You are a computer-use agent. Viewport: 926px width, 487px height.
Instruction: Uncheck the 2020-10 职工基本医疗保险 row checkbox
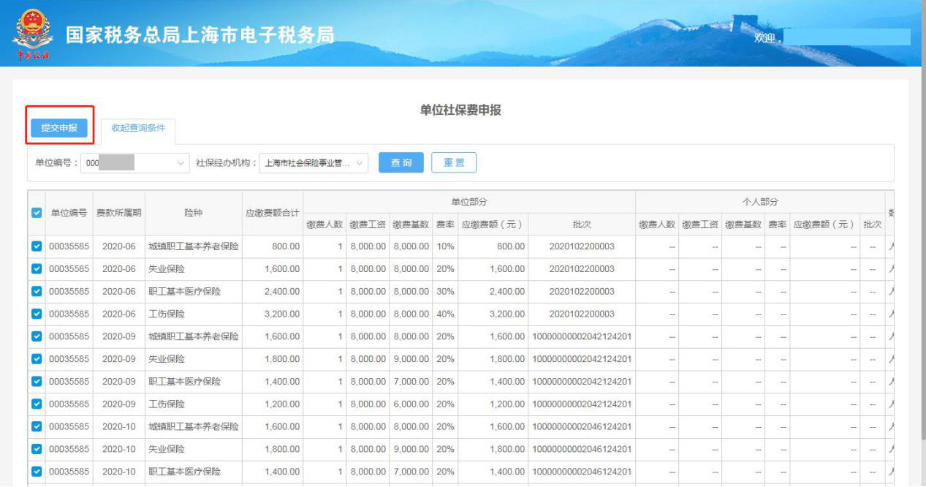pos(37,472)
